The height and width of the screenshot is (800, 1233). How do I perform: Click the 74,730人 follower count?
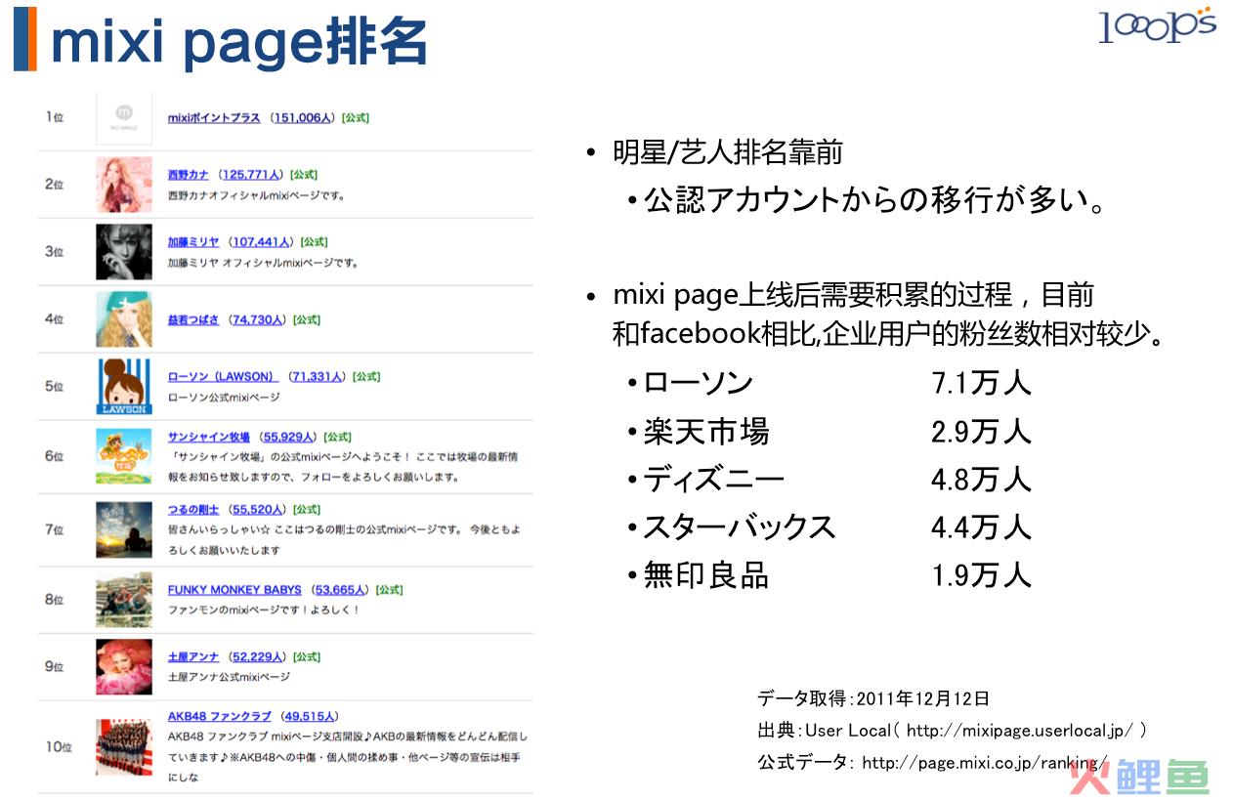[257, 319]
